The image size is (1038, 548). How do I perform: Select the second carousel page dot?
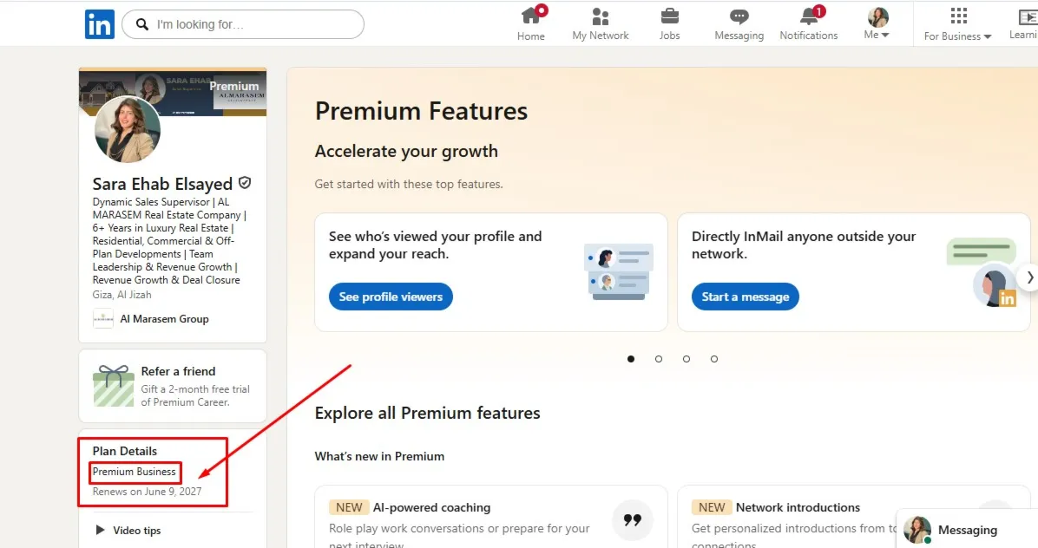pos(659,359)
